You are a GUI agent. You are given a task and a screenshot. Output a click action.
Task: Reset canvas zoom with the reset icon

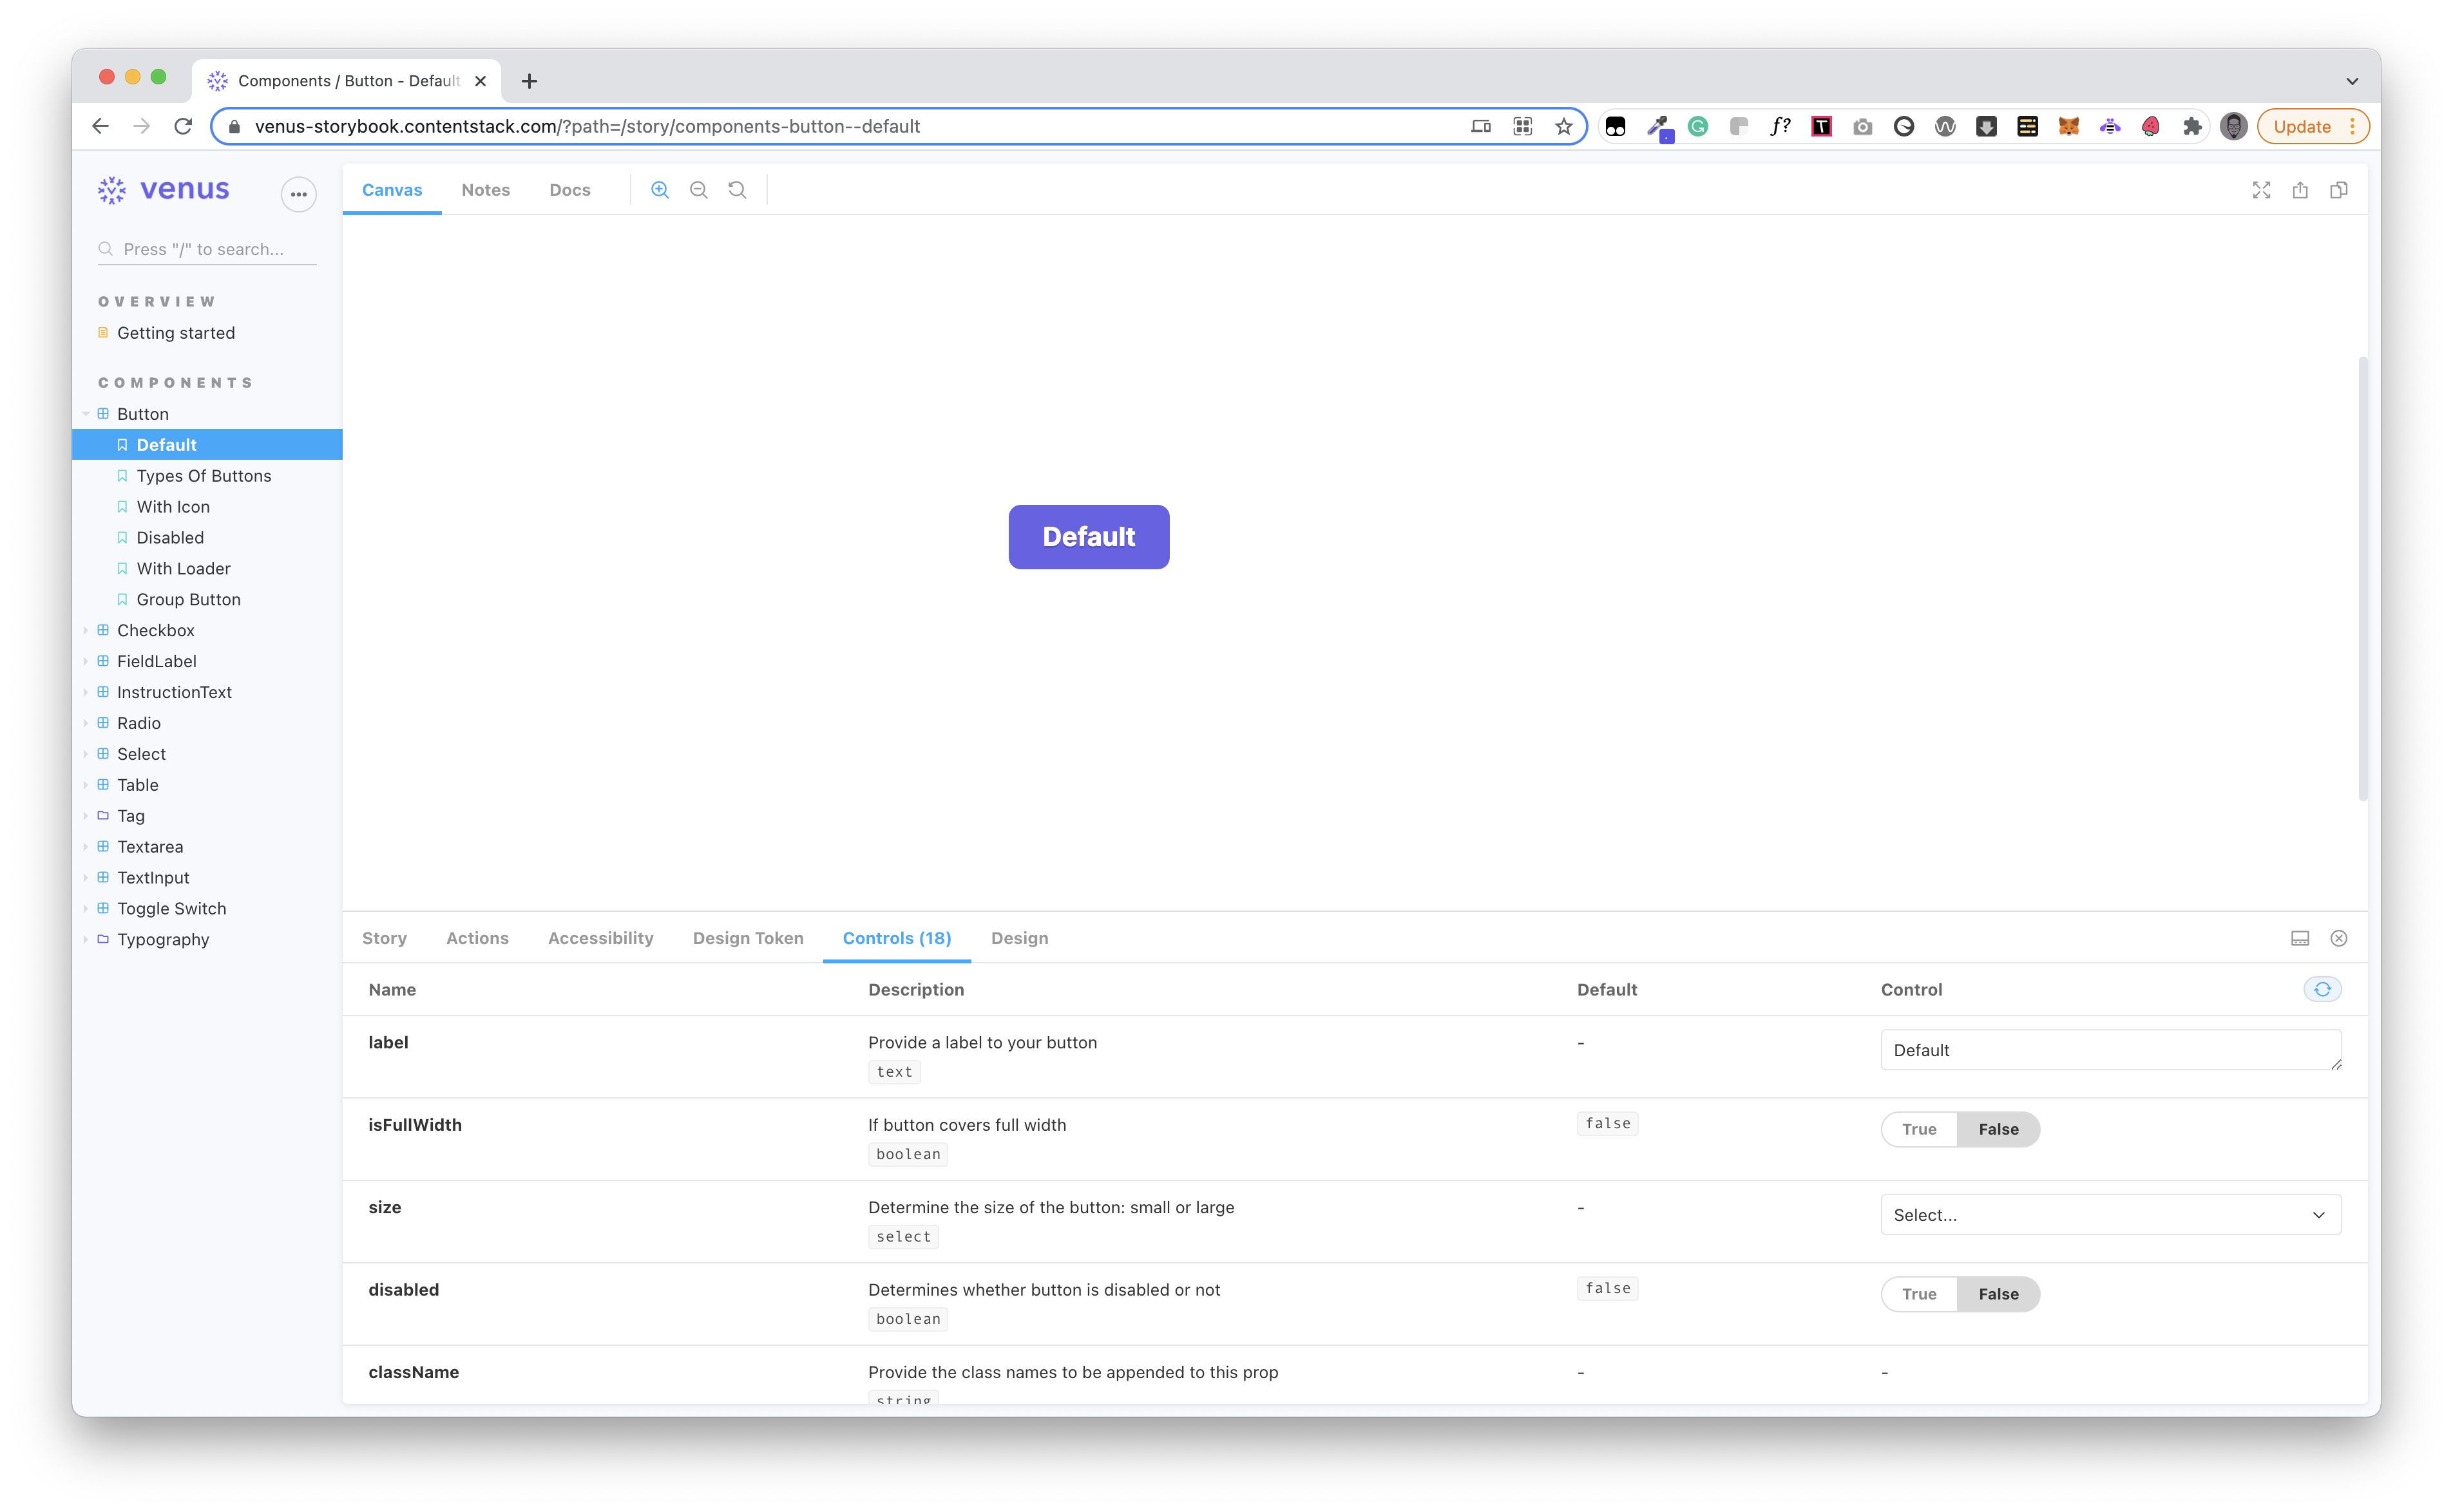738,190
